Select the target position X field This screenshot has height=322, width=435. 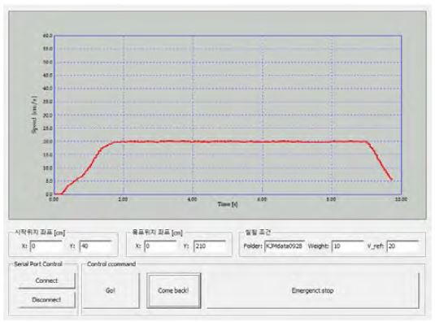160,246
